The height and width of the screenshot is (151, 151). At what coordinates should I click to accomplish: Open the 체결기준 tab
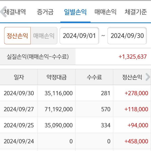pyautogui.click(x=136, y=12)
